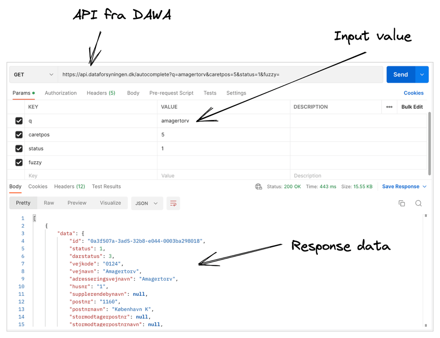Click the "vejkode": "0124" line
This screenshot has height=338, width=440.
pos(96,264)
